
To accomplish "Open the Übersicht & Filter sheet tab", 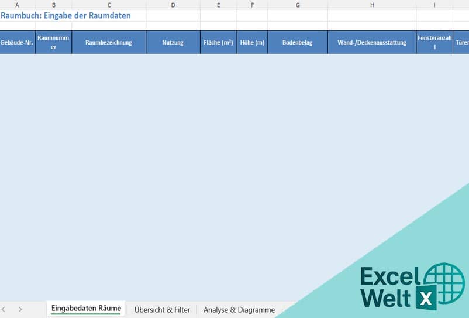I will (x=162, y=310).
